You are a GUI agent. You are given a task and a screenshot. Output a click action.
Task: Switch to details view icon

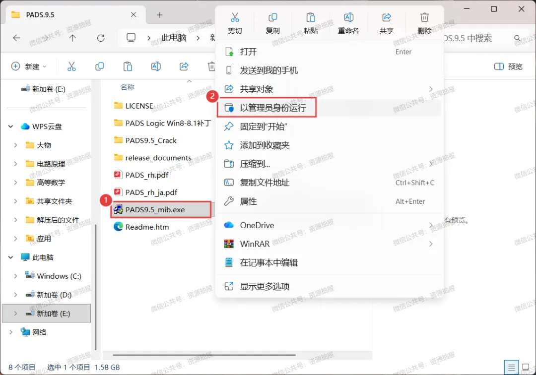click(x=511, y=368)
